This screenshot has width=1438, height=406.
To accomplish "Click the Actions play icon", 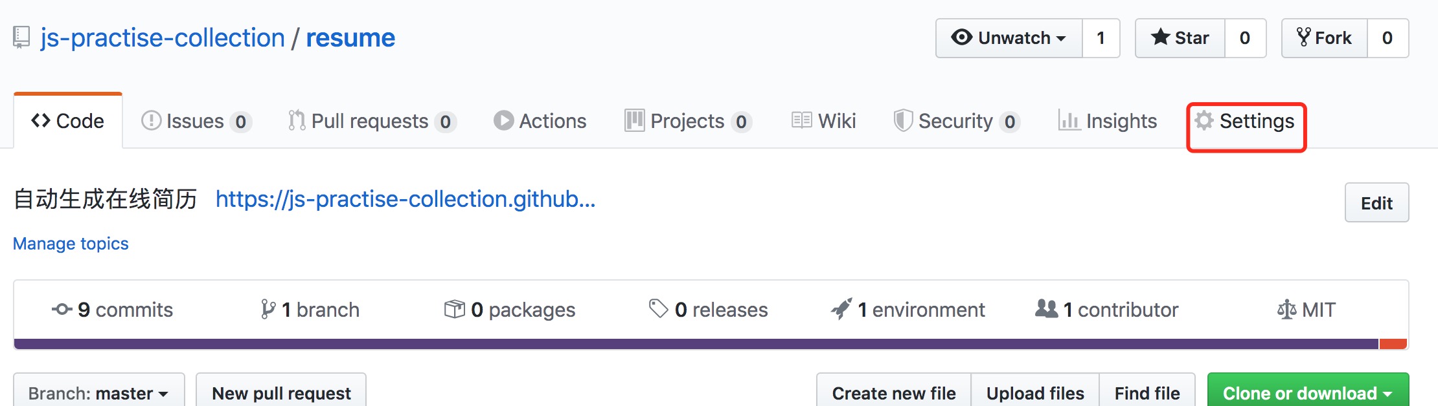I will click(x=503, y=120).
